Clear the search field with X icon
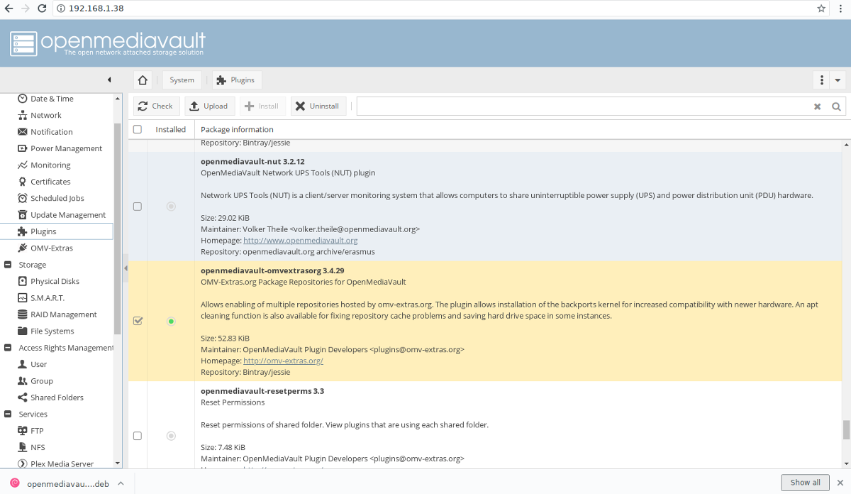Screen dimensions: 851x494 [x=817, y=106]
